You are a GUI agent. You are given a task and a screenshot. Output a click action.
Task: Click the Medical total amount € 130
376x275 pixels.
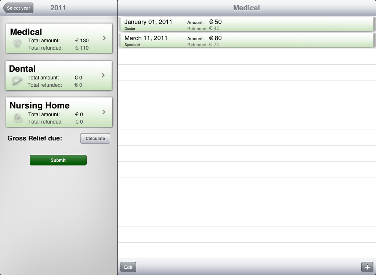pyautogui.click(x=82, y=41)
